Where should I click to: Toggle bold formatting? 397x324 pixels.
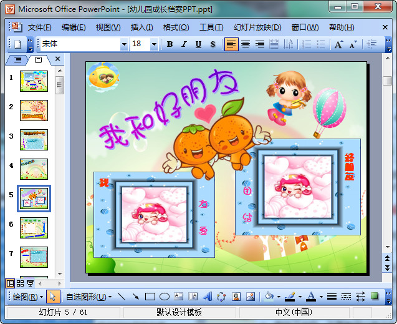[170, 44]
